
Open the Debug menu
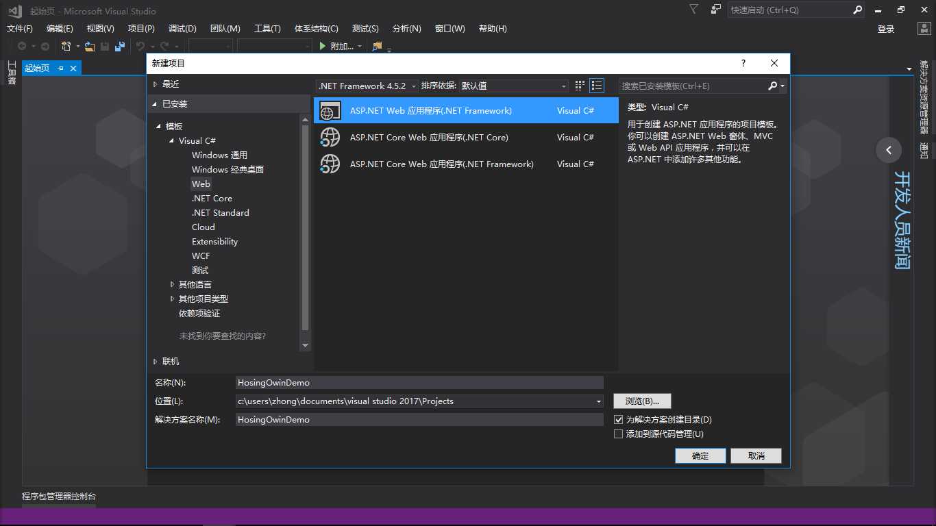(x=182, y=28)
